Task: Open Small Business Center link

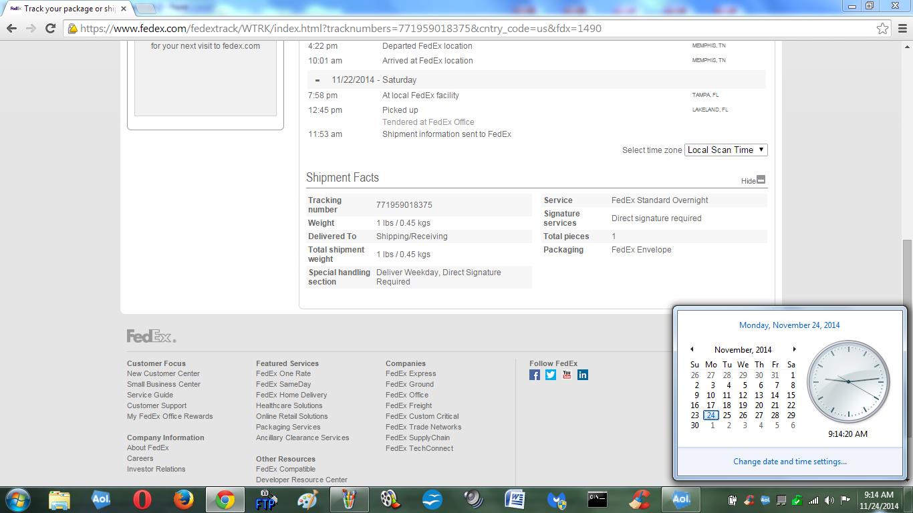Action: click(164, 384)
